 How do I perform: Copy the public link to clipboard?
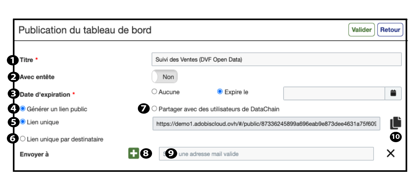396,123
